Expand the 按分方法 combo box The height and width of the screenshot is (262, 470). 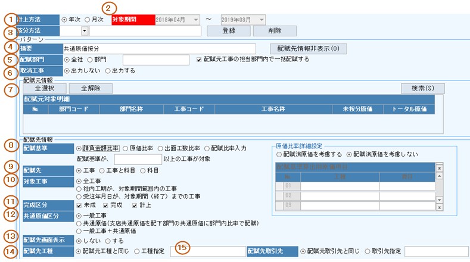click(x=85, y=30)
